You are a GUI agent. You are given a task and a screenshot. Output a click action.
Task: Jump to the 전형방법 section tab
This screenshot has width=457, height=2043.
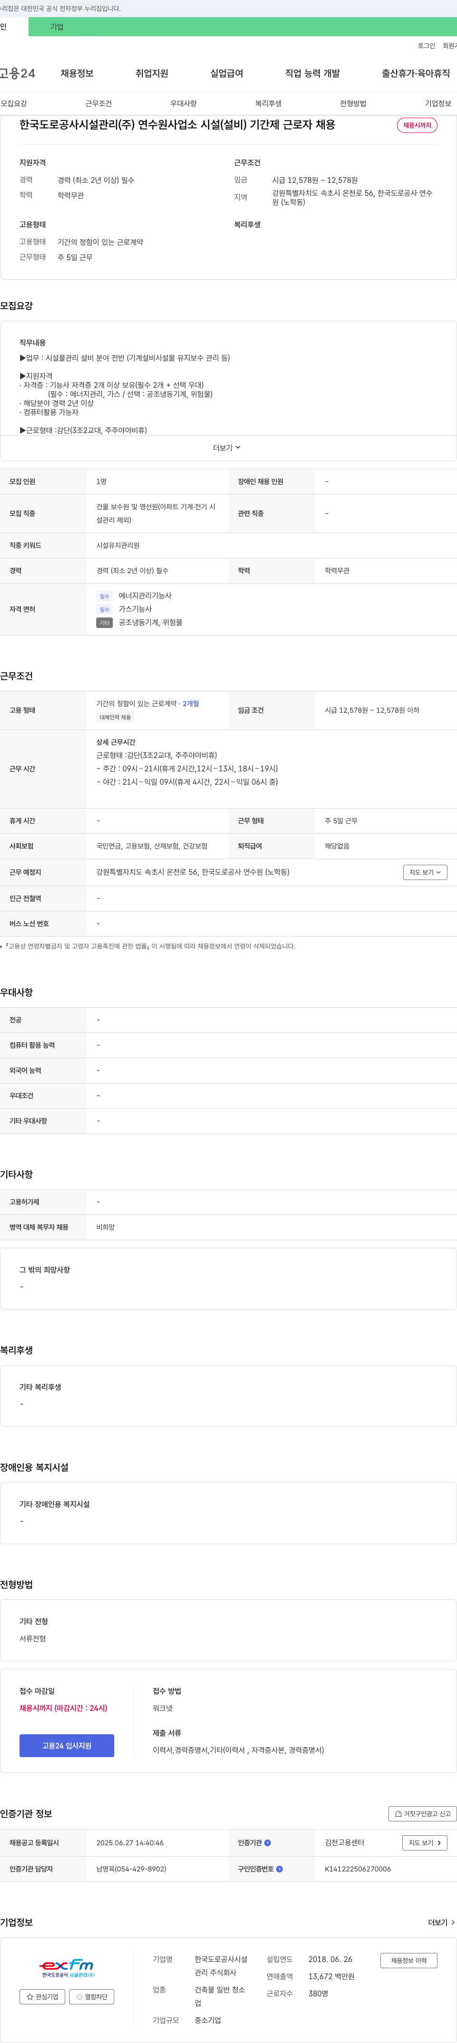(x=353, y=103)
